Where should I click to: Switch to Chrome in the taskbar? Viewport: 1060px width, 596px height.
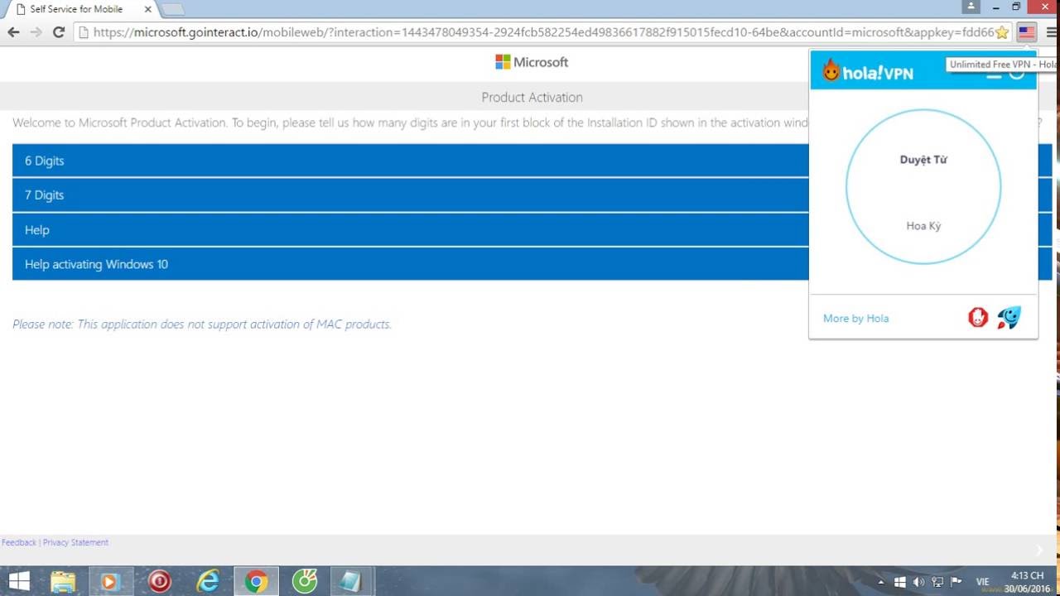click(x=256, y=582)
